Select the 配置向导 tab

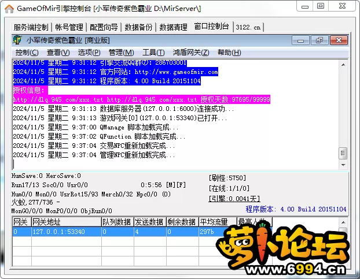point(104,27)
